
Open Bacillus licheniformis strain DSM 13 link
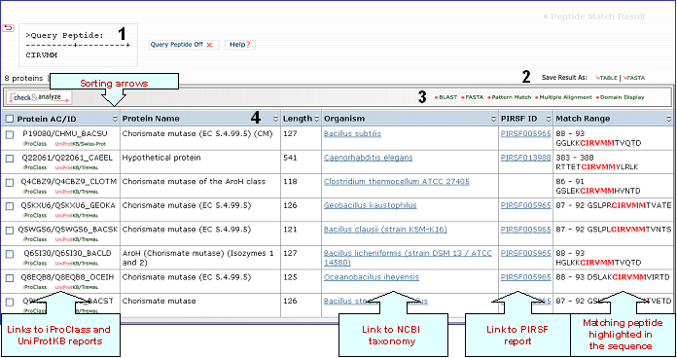click(408, 258)
